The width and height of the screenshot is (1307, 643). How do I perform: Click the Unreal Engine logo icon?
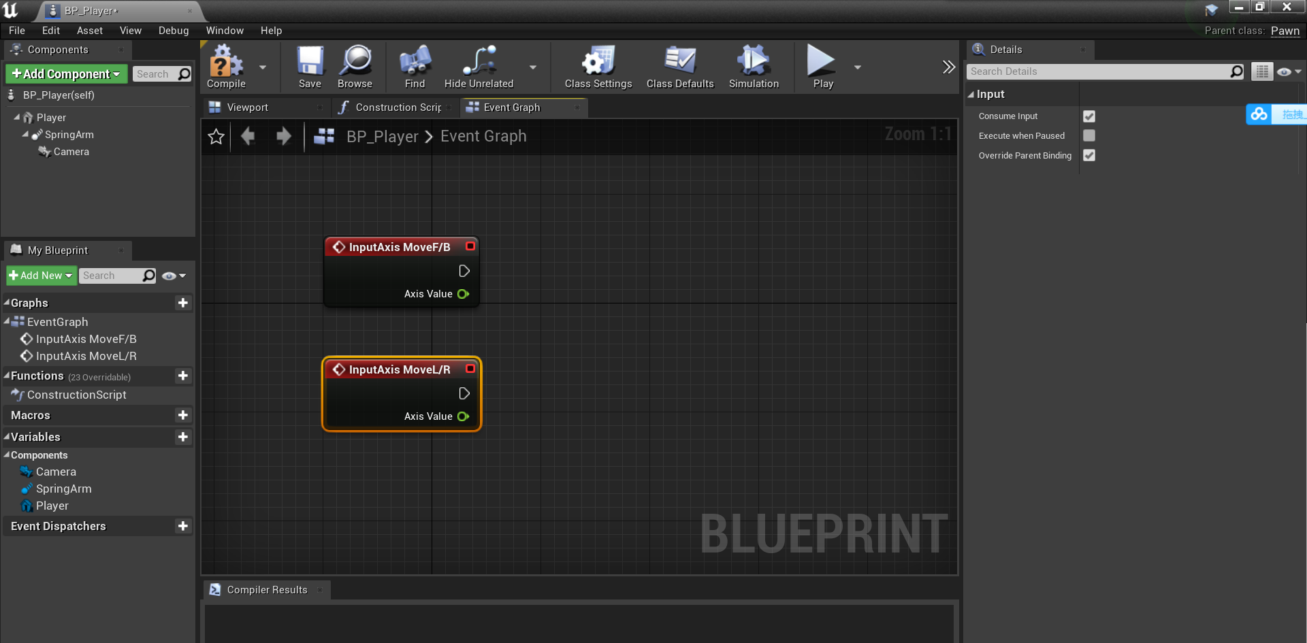click(x=10, y=10)
